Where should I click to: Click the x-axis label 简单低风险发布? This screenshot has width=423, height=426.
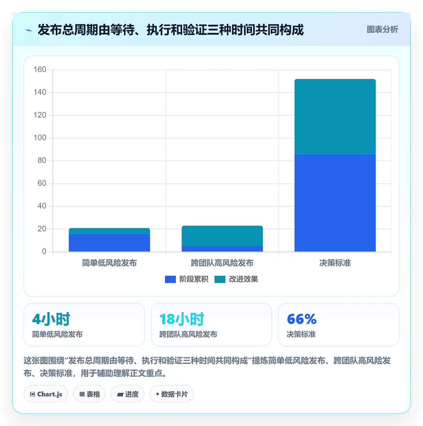pos(109,263)
